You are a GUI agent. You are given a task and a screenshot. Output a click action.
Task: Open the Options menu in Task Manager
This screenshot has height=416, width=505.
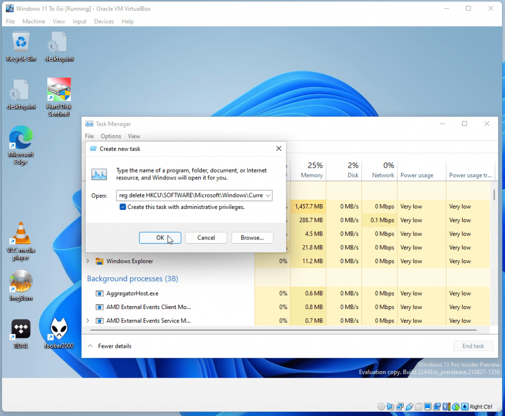click(110, 136)
